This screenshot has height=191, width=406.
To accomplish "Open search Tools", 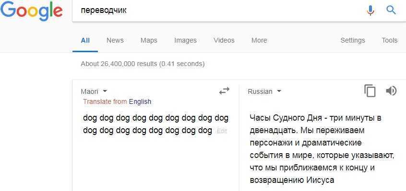I will (x=389, y=40).
